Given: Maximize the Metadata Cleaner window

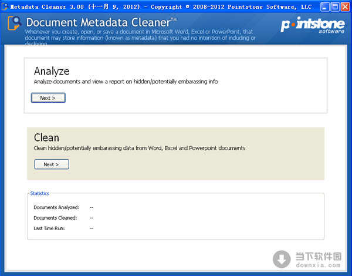Looking at the screenshot, I should 335,6.
